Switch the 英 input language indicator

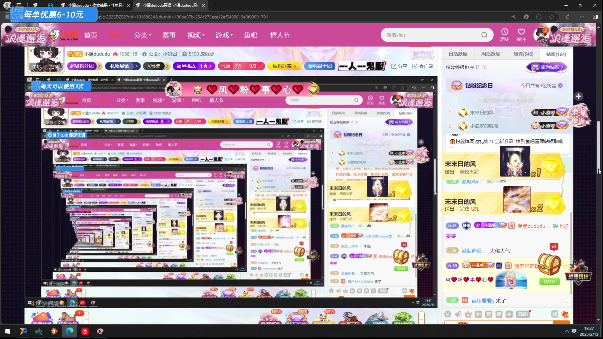tap(574, 331)
